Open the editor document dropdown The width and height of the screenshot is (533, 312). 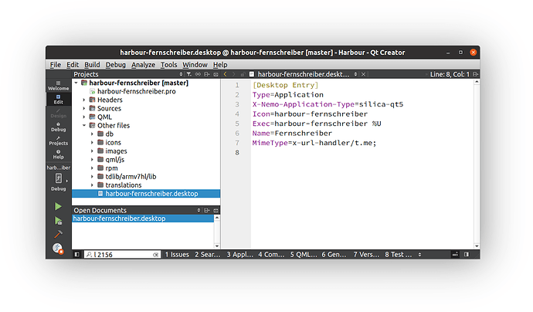(355, 74)
